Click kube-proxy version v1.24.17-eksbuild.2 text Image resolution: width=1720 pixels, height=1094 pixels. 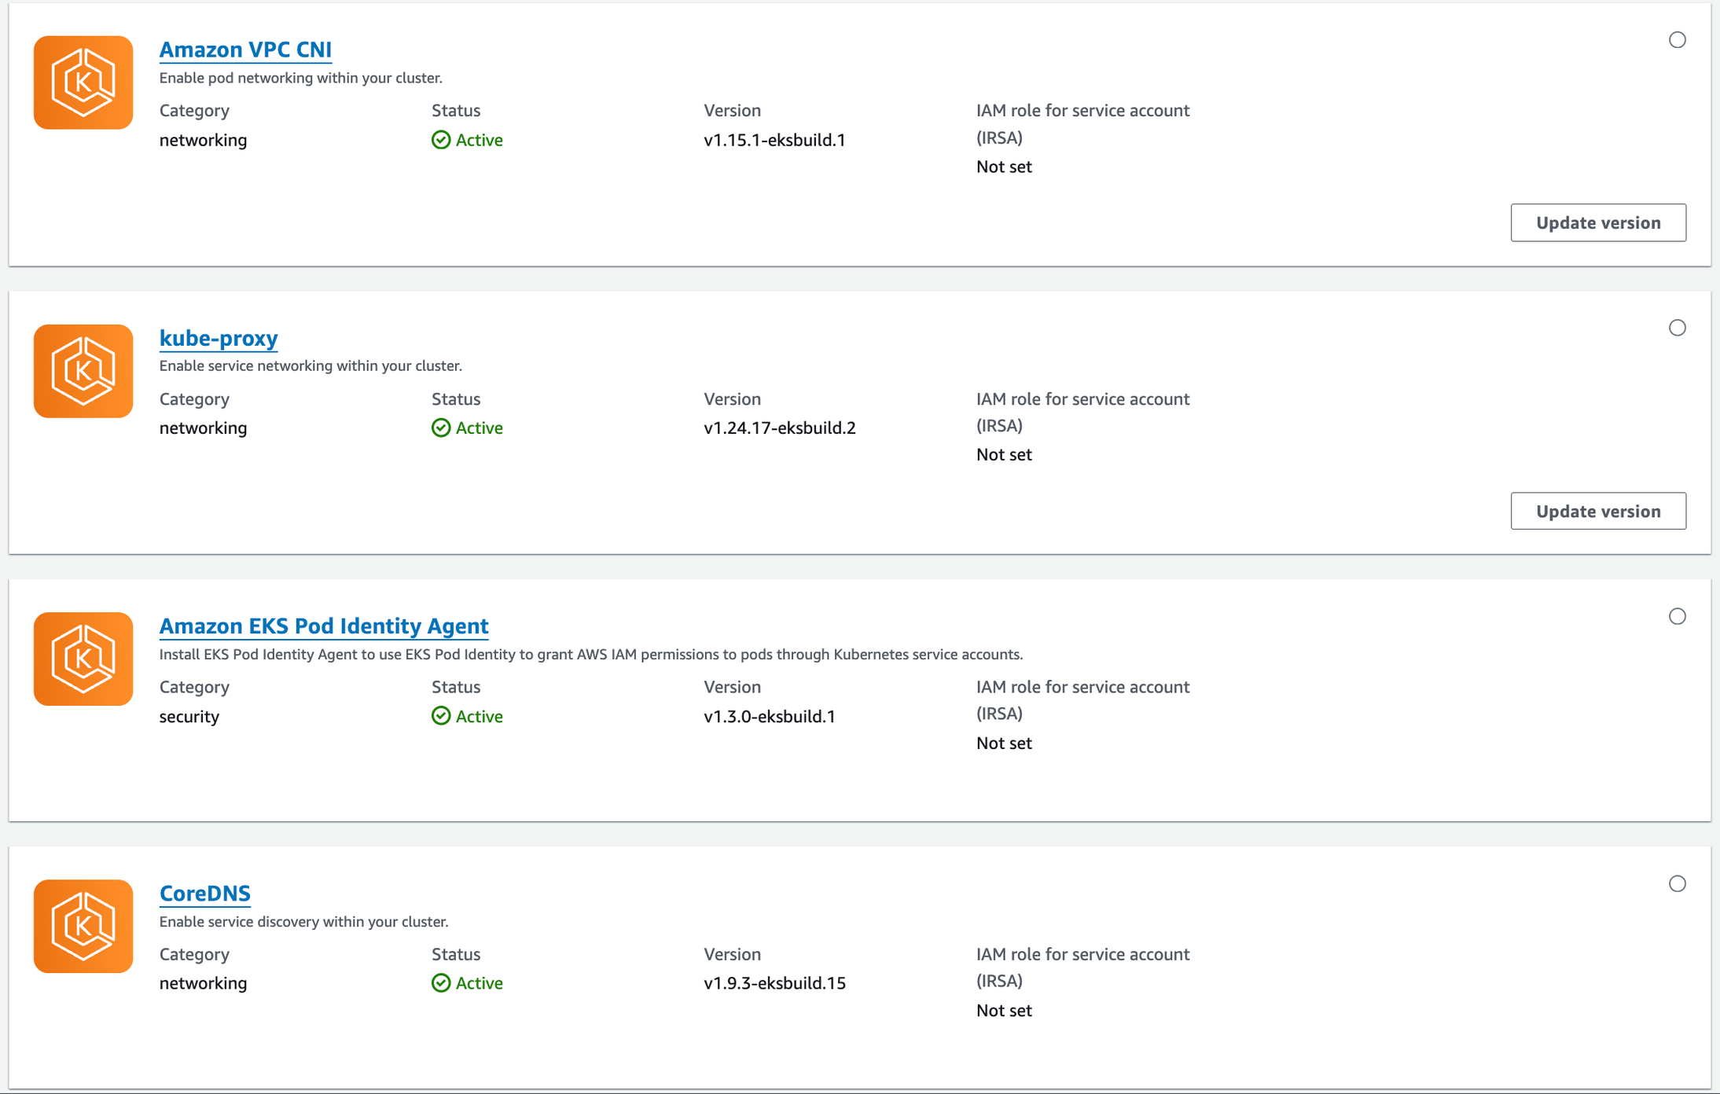tap(779, 428)
